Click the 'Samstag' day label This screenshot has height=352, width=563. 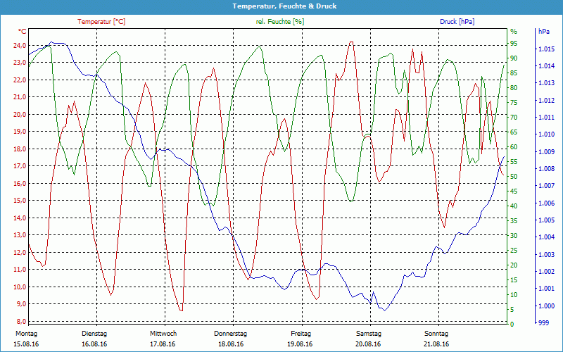(368, 334)
